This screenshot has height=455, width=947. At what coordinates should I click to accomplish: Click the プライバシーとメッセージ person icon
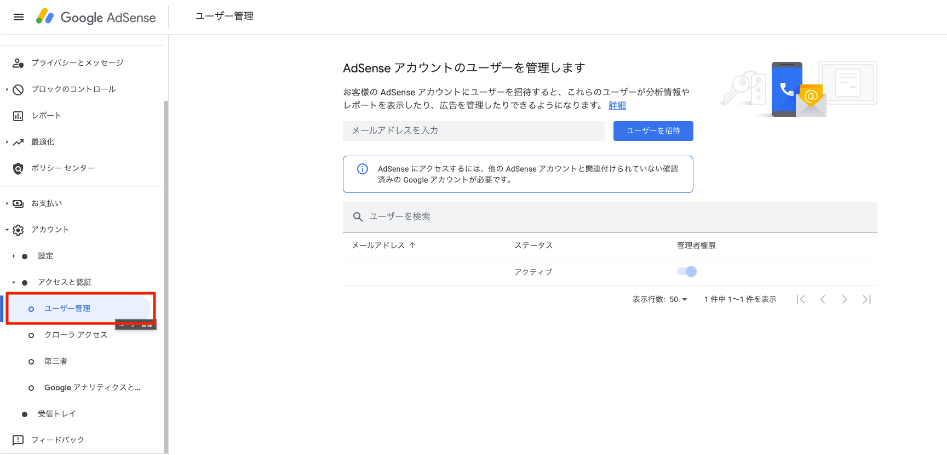click(18, 63)
